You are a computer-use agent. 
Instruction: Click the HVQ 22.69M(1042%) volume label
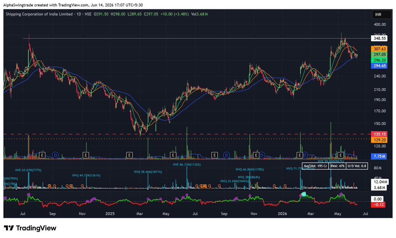(235, 181)
